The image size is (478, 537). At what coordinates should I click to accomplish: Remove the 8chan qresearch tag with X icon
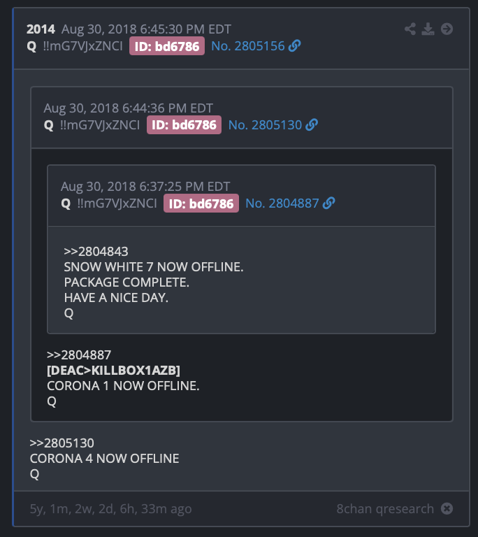tap(447, 508)
